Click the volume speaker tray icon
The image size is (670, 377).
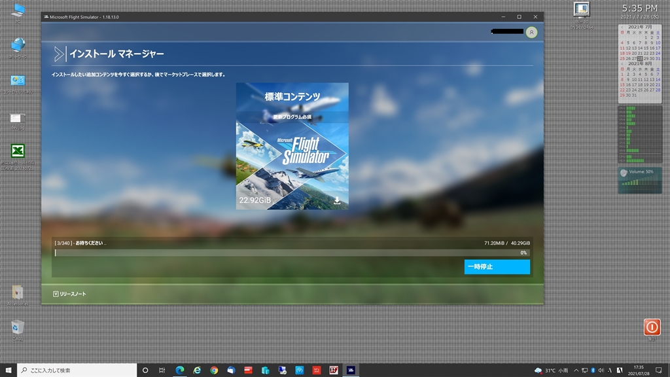pos(601,370)
